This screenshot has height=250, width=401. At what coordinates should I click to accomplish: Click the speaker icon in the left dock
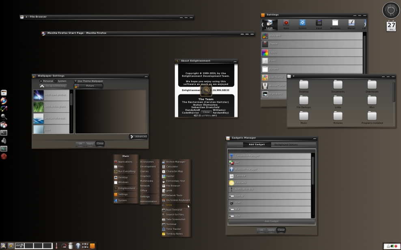4,141
